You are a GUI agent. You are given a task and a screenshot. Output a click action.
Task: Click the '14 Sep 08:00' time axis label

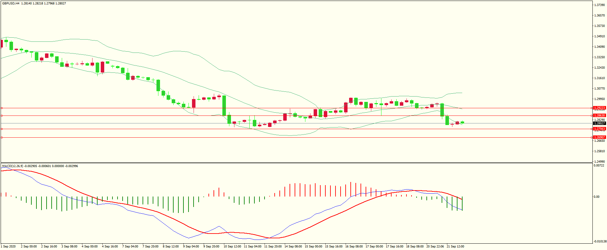coord(293,247)
